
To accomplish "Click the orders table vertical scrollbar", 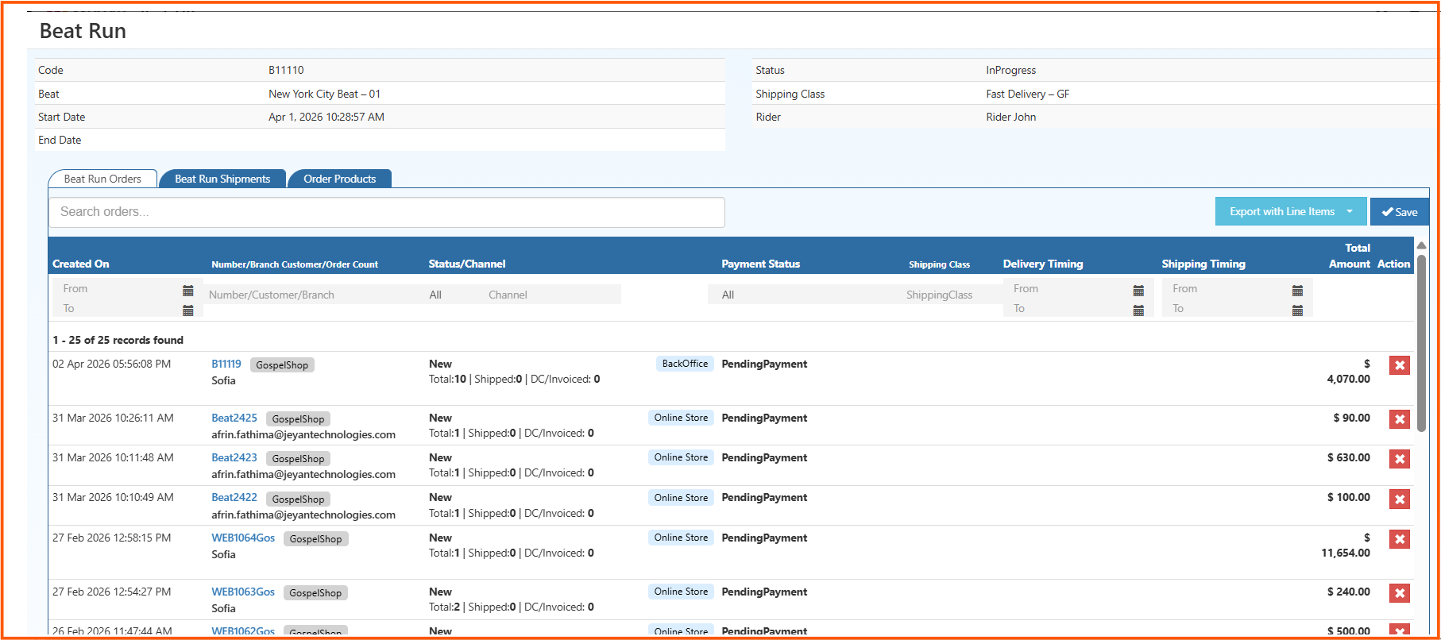I will pyautogui.click(x=1421, y=341).
